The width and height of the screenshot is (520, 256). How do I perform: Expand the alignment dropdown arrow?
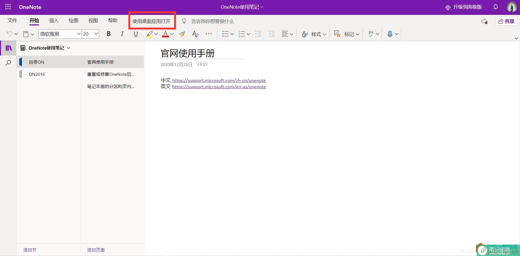coord(291,34)
